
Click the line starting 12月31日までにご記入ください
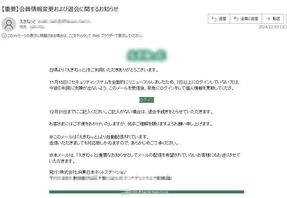(131, 112)
